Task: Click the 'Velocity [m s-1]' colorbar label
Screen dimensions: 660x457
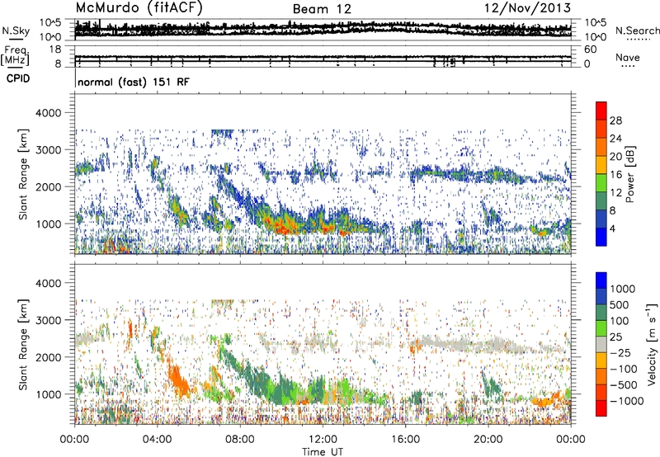Action: 652,344
